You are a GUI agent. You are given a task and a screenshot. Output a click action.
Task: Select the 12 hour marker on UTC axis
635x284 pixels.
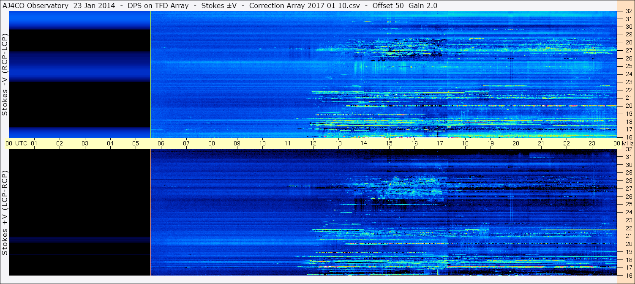pos(313,143)
